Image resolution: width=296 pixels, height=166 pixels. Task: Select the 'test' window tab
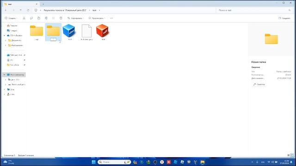pos(21,4)
